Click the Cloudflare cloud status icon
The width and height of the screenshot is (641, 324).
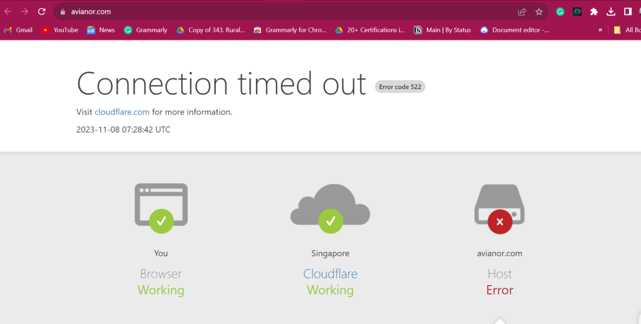pyautogui.click(x=331, y=209)
